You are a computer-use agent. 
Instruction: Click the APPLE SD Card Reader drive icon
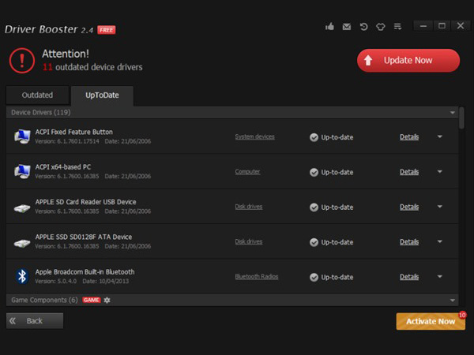[x=22, y=208]
